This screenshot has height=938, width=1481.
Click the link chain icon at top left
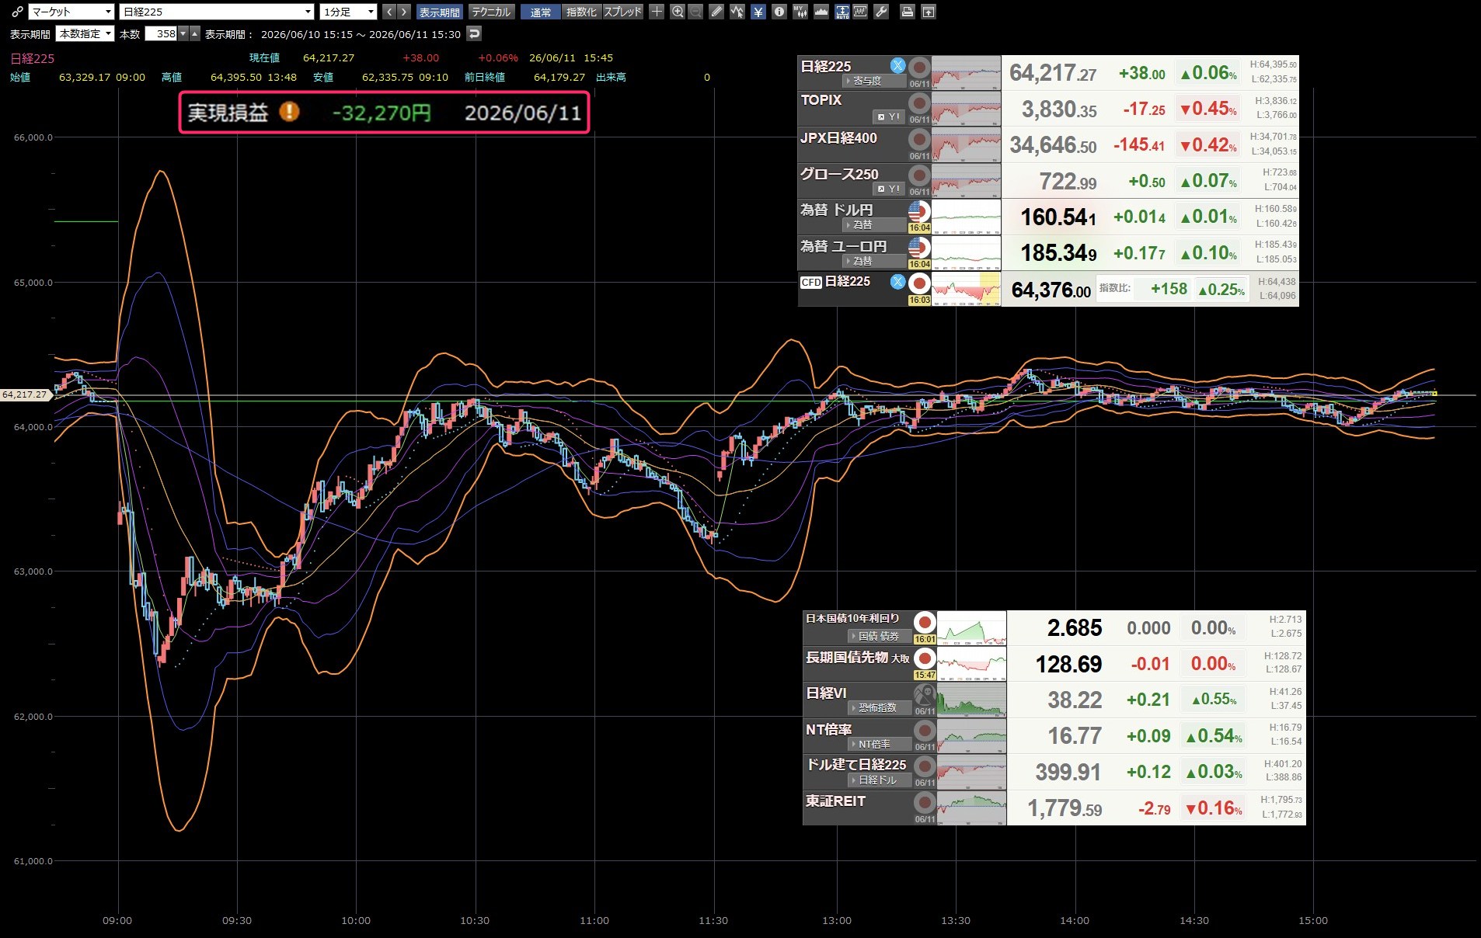click(x=17, y=12)
